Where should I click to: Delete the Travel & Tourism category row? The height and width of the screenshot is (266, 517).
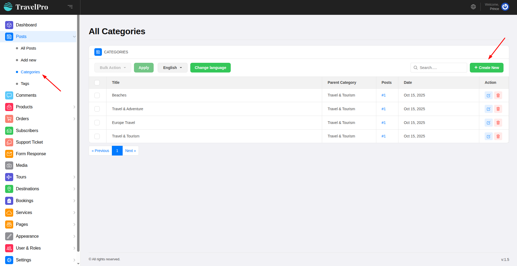point(498,136)
